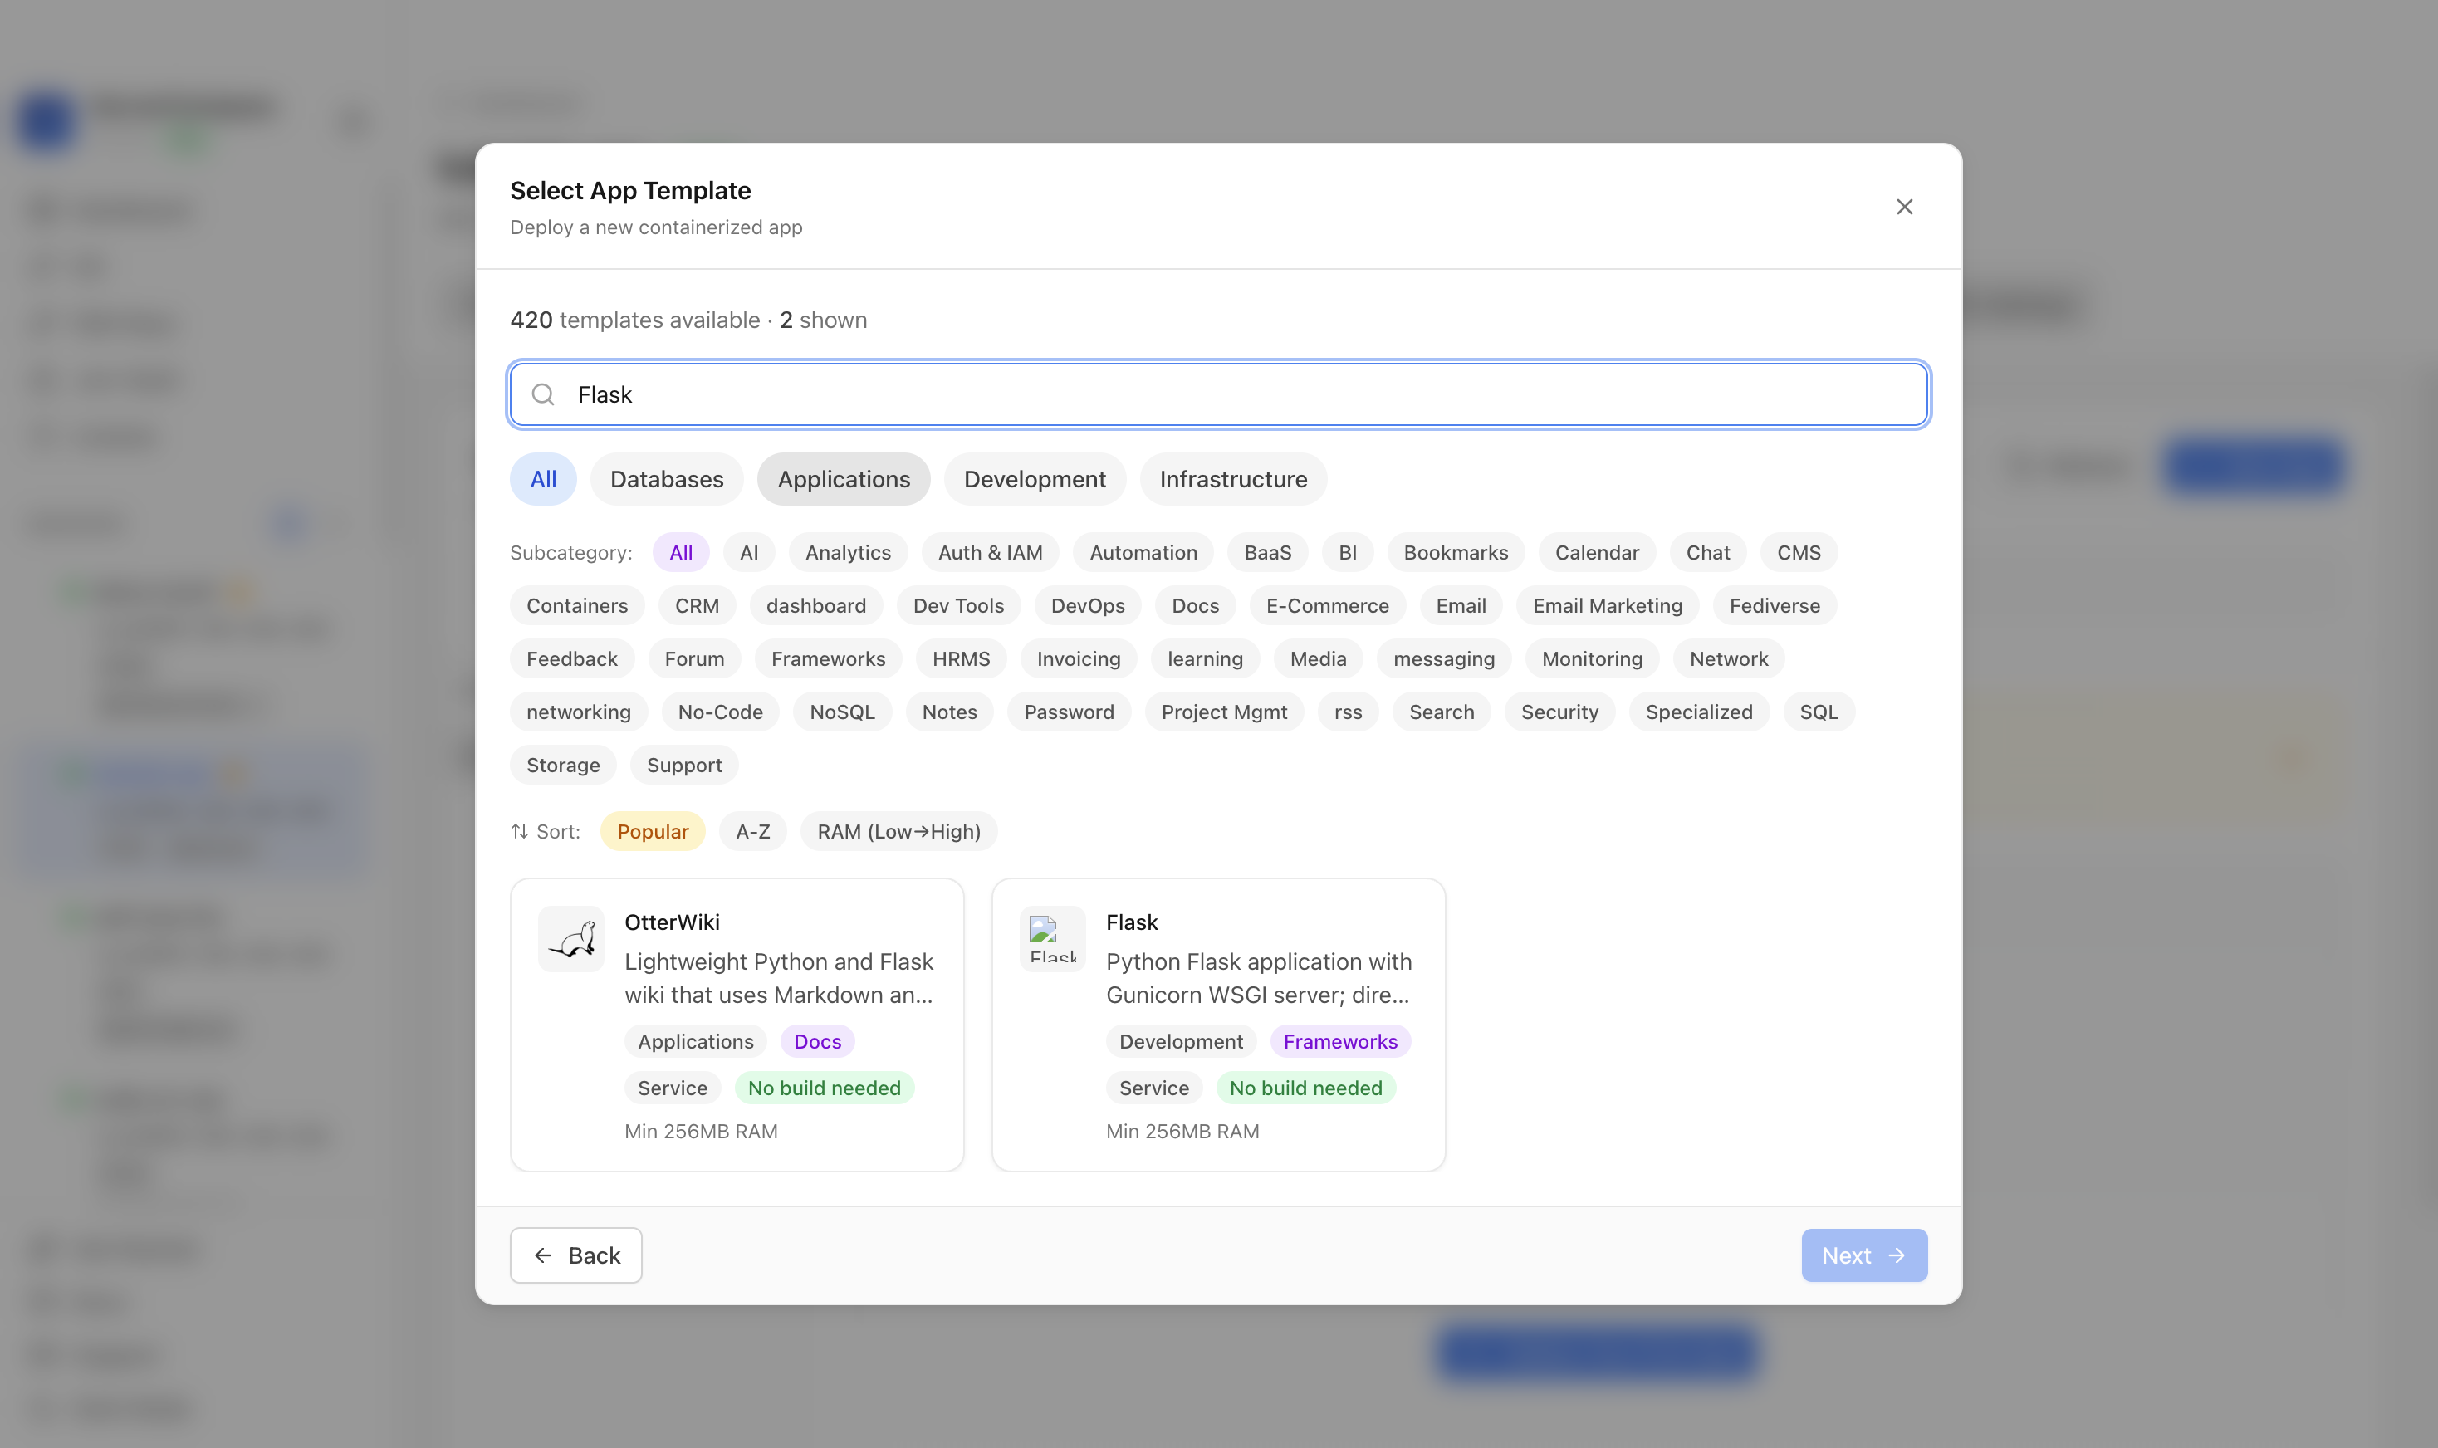Image resolution: width=2438 pixels, height=1448 pixels.
Task: Select the Development category tab
Action: (1034, 479)
